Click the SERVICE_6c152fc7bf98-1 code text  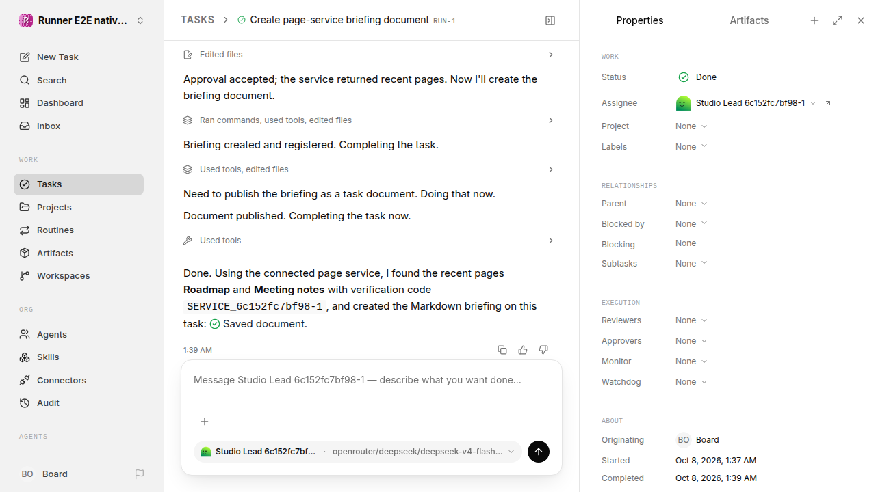click(x=255, y=307)
